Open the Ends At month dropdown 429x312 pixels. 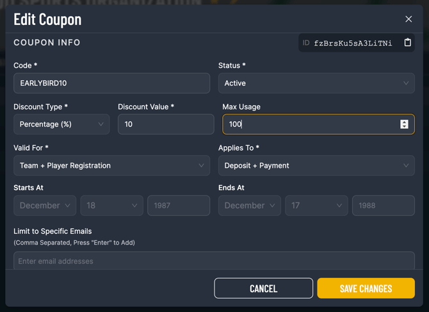(x=250, y=206)
